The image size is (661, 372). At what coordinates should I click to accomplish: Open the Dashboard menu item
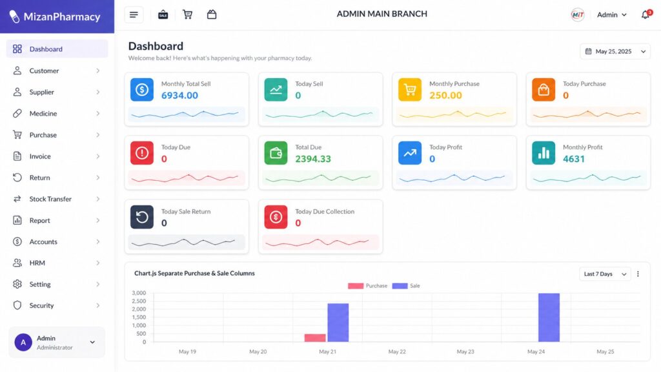(x=57, y=49)
